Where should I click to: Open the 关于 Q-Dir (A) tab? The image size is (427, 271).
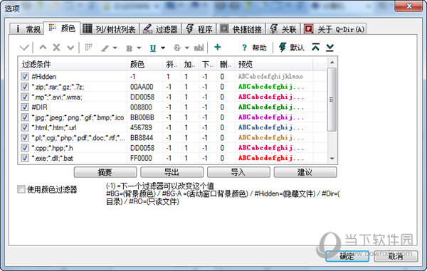[x=334, y=29]
